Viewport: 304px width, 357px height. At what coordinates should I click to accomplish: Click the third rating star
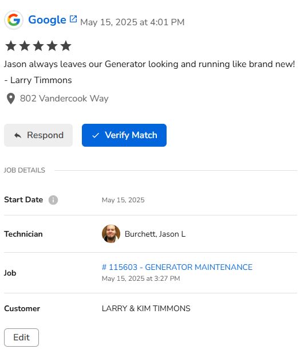pos(38,46)
